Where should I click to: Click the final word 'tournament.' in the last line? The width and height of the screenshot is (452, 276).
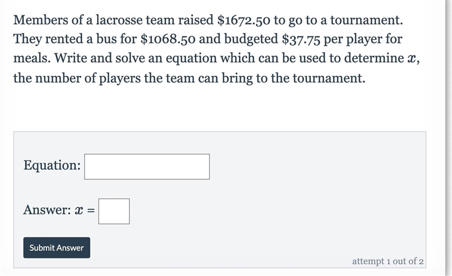pos(329,78)
